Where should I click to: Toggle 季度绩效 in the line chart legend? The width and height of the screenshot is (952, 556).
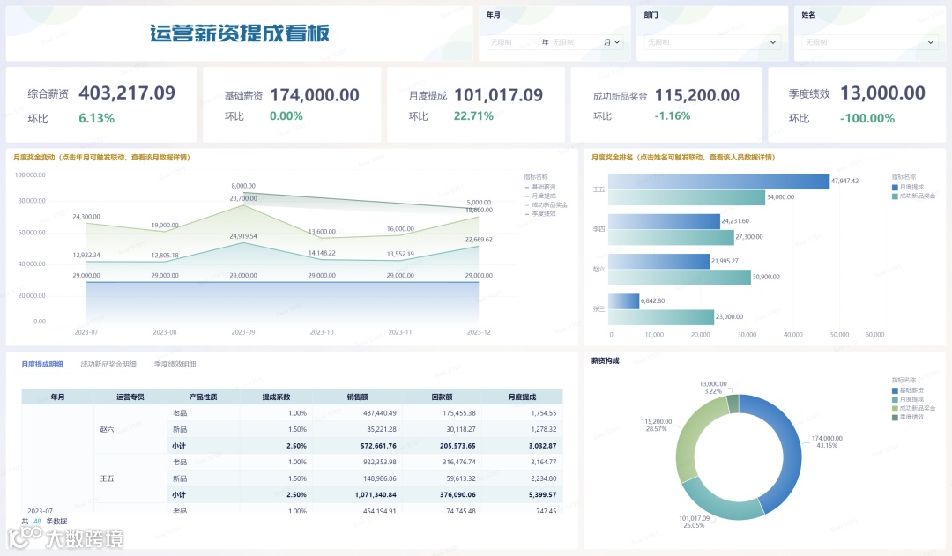coord(540,213)
